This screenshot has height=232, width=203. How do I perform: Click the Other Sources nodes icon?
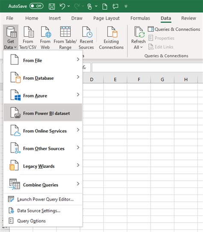[x=15, y=148]
